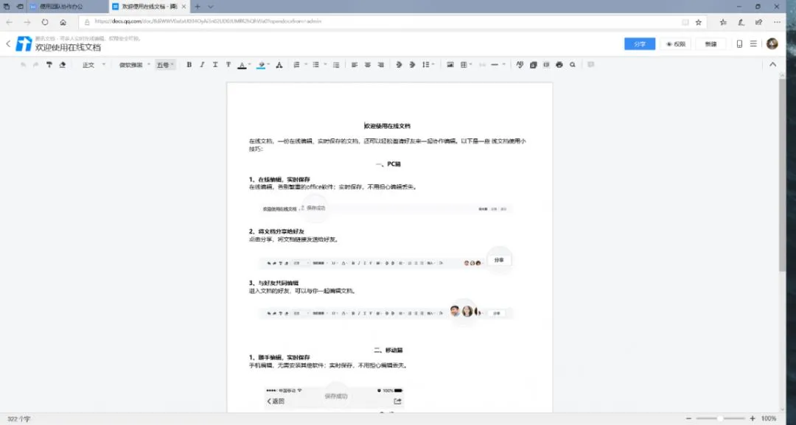
Task: Switch to the 使用团队协作办公 browser tab
Action: coord(67,7)
